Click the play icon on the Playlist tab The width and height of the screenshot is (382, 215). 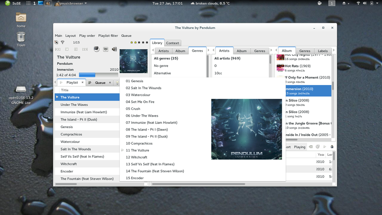[x=62, y=82]
